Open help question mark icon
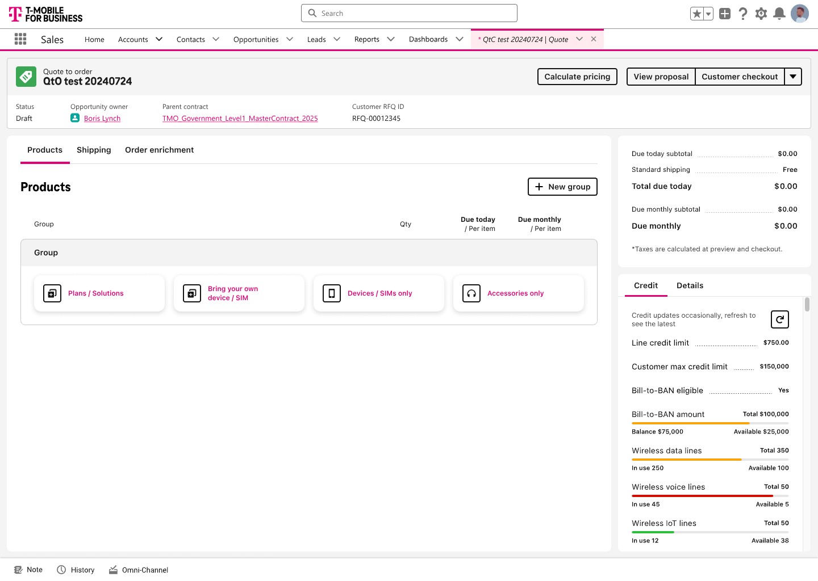Screen dimensions: 818x581 (x=743, y=14)
